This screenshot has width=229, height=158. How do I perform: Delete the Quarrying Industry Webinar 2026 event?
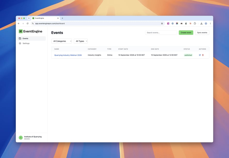[203, 55]
